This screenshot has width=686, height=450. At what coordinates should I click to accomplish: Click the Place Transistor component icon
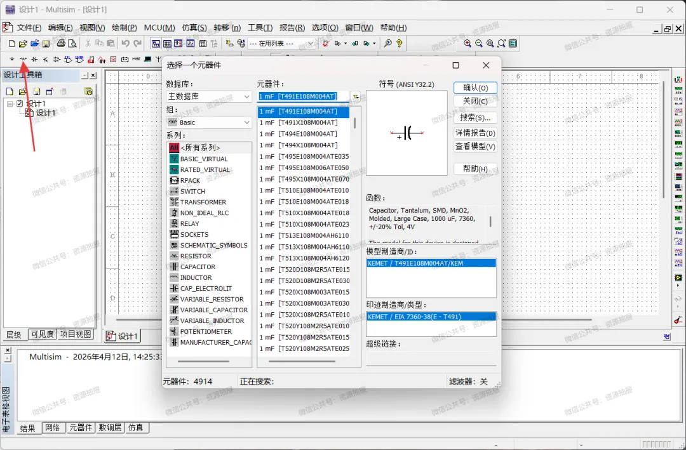[x=46, y=59]
